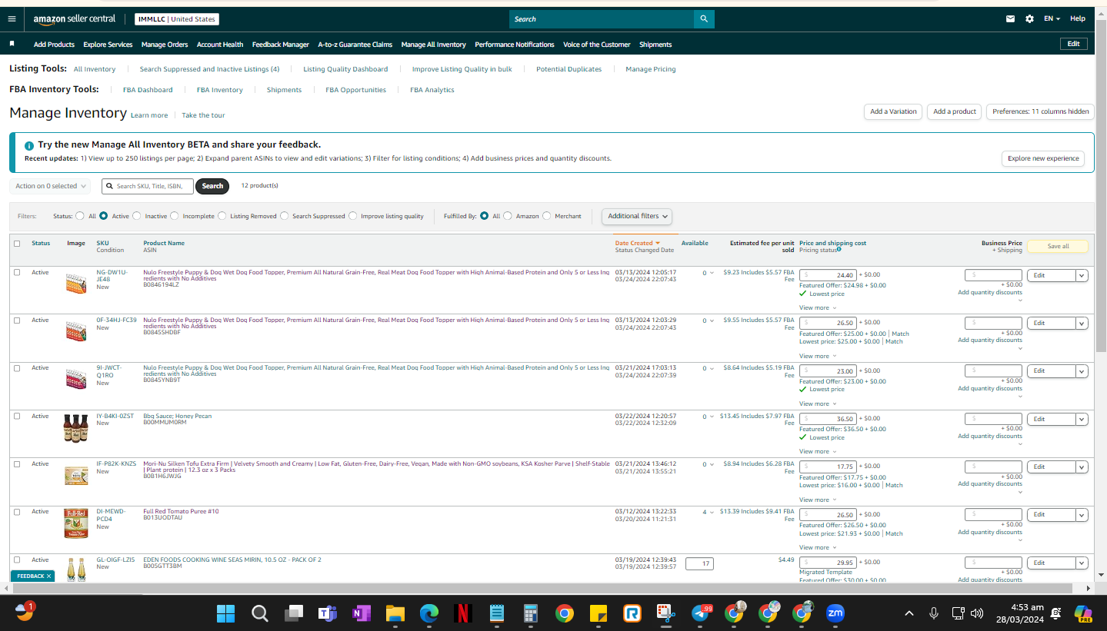Open Snipping Tool from taskbar
The width and height of the screenshot is (1107, 631).
[x=665, y=613]
